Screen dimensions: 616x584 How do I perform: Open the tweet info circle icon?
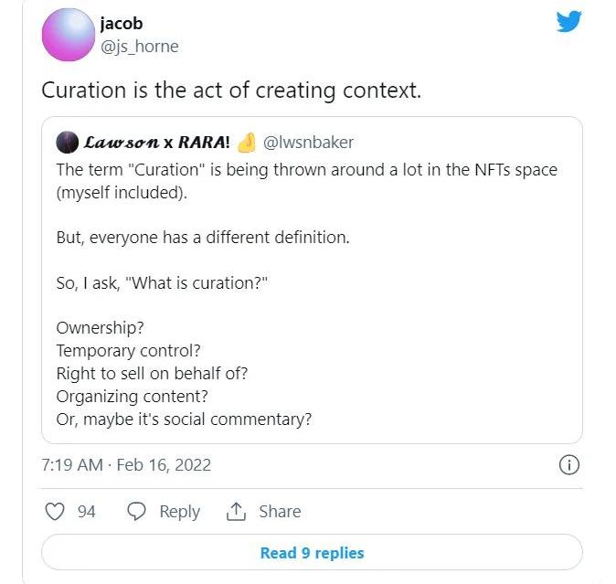568,464
